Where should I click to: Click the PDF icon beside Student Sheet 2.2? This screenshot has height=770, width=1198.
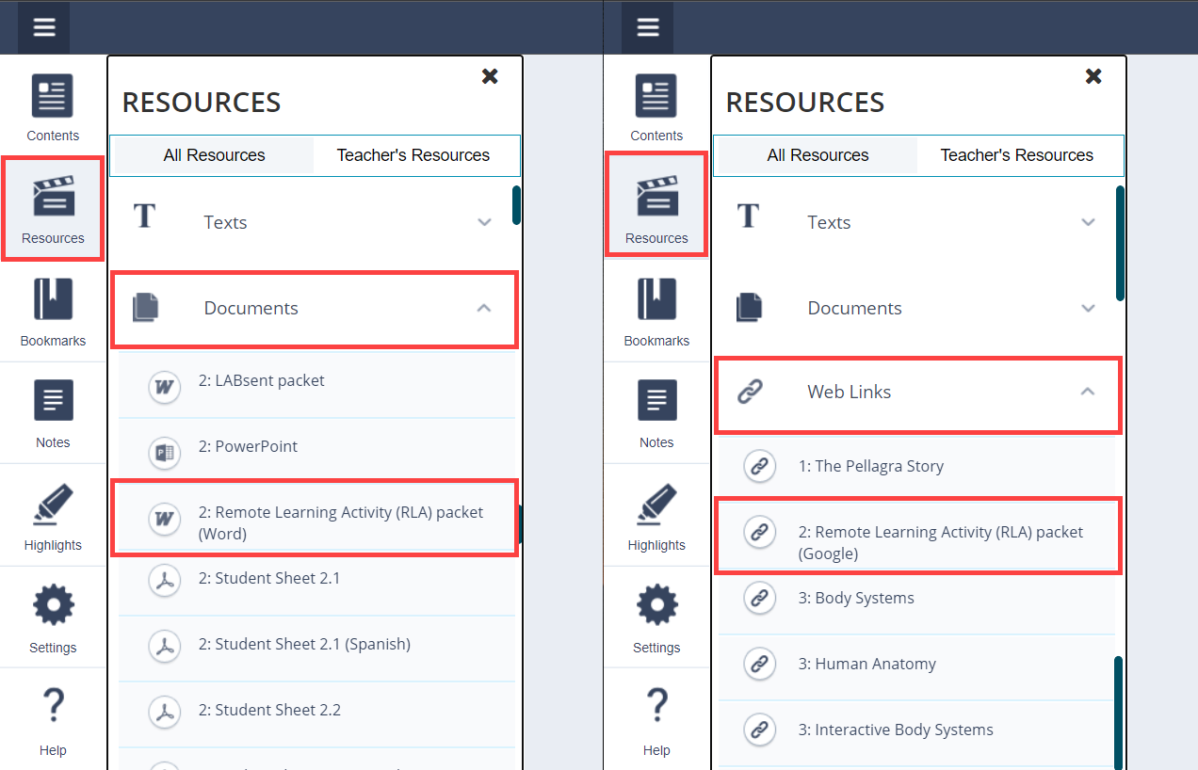click(x=165, y=713)
